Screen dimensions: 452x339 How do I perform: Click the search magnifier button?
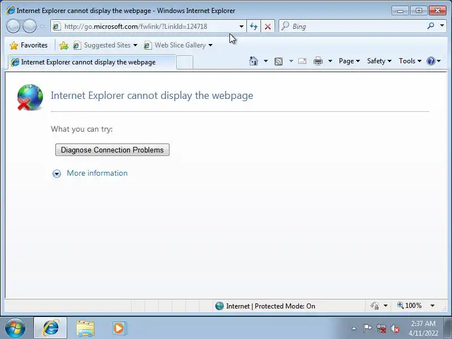pyautogui.click(x=431, y=26)
